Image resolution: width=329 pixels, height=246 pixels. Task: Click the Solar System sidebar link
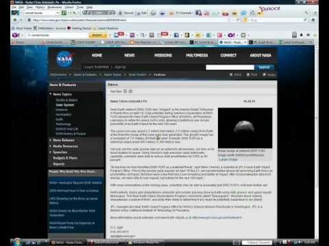65,105
